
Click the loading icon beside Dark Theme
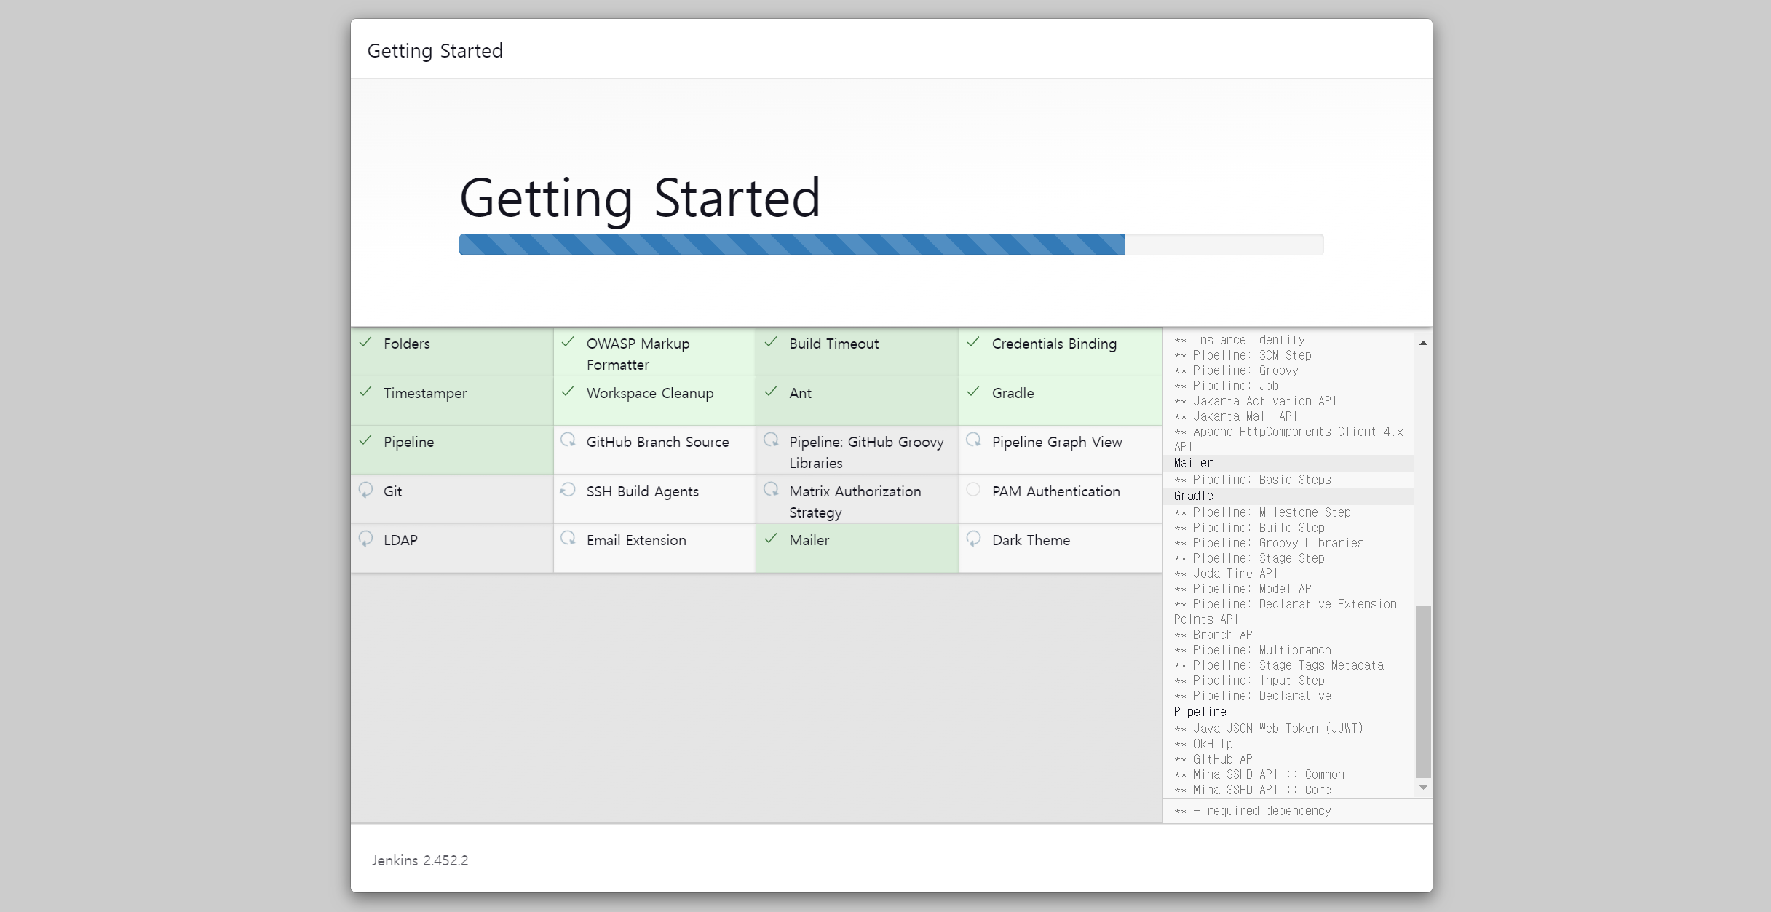pos(973,539)
